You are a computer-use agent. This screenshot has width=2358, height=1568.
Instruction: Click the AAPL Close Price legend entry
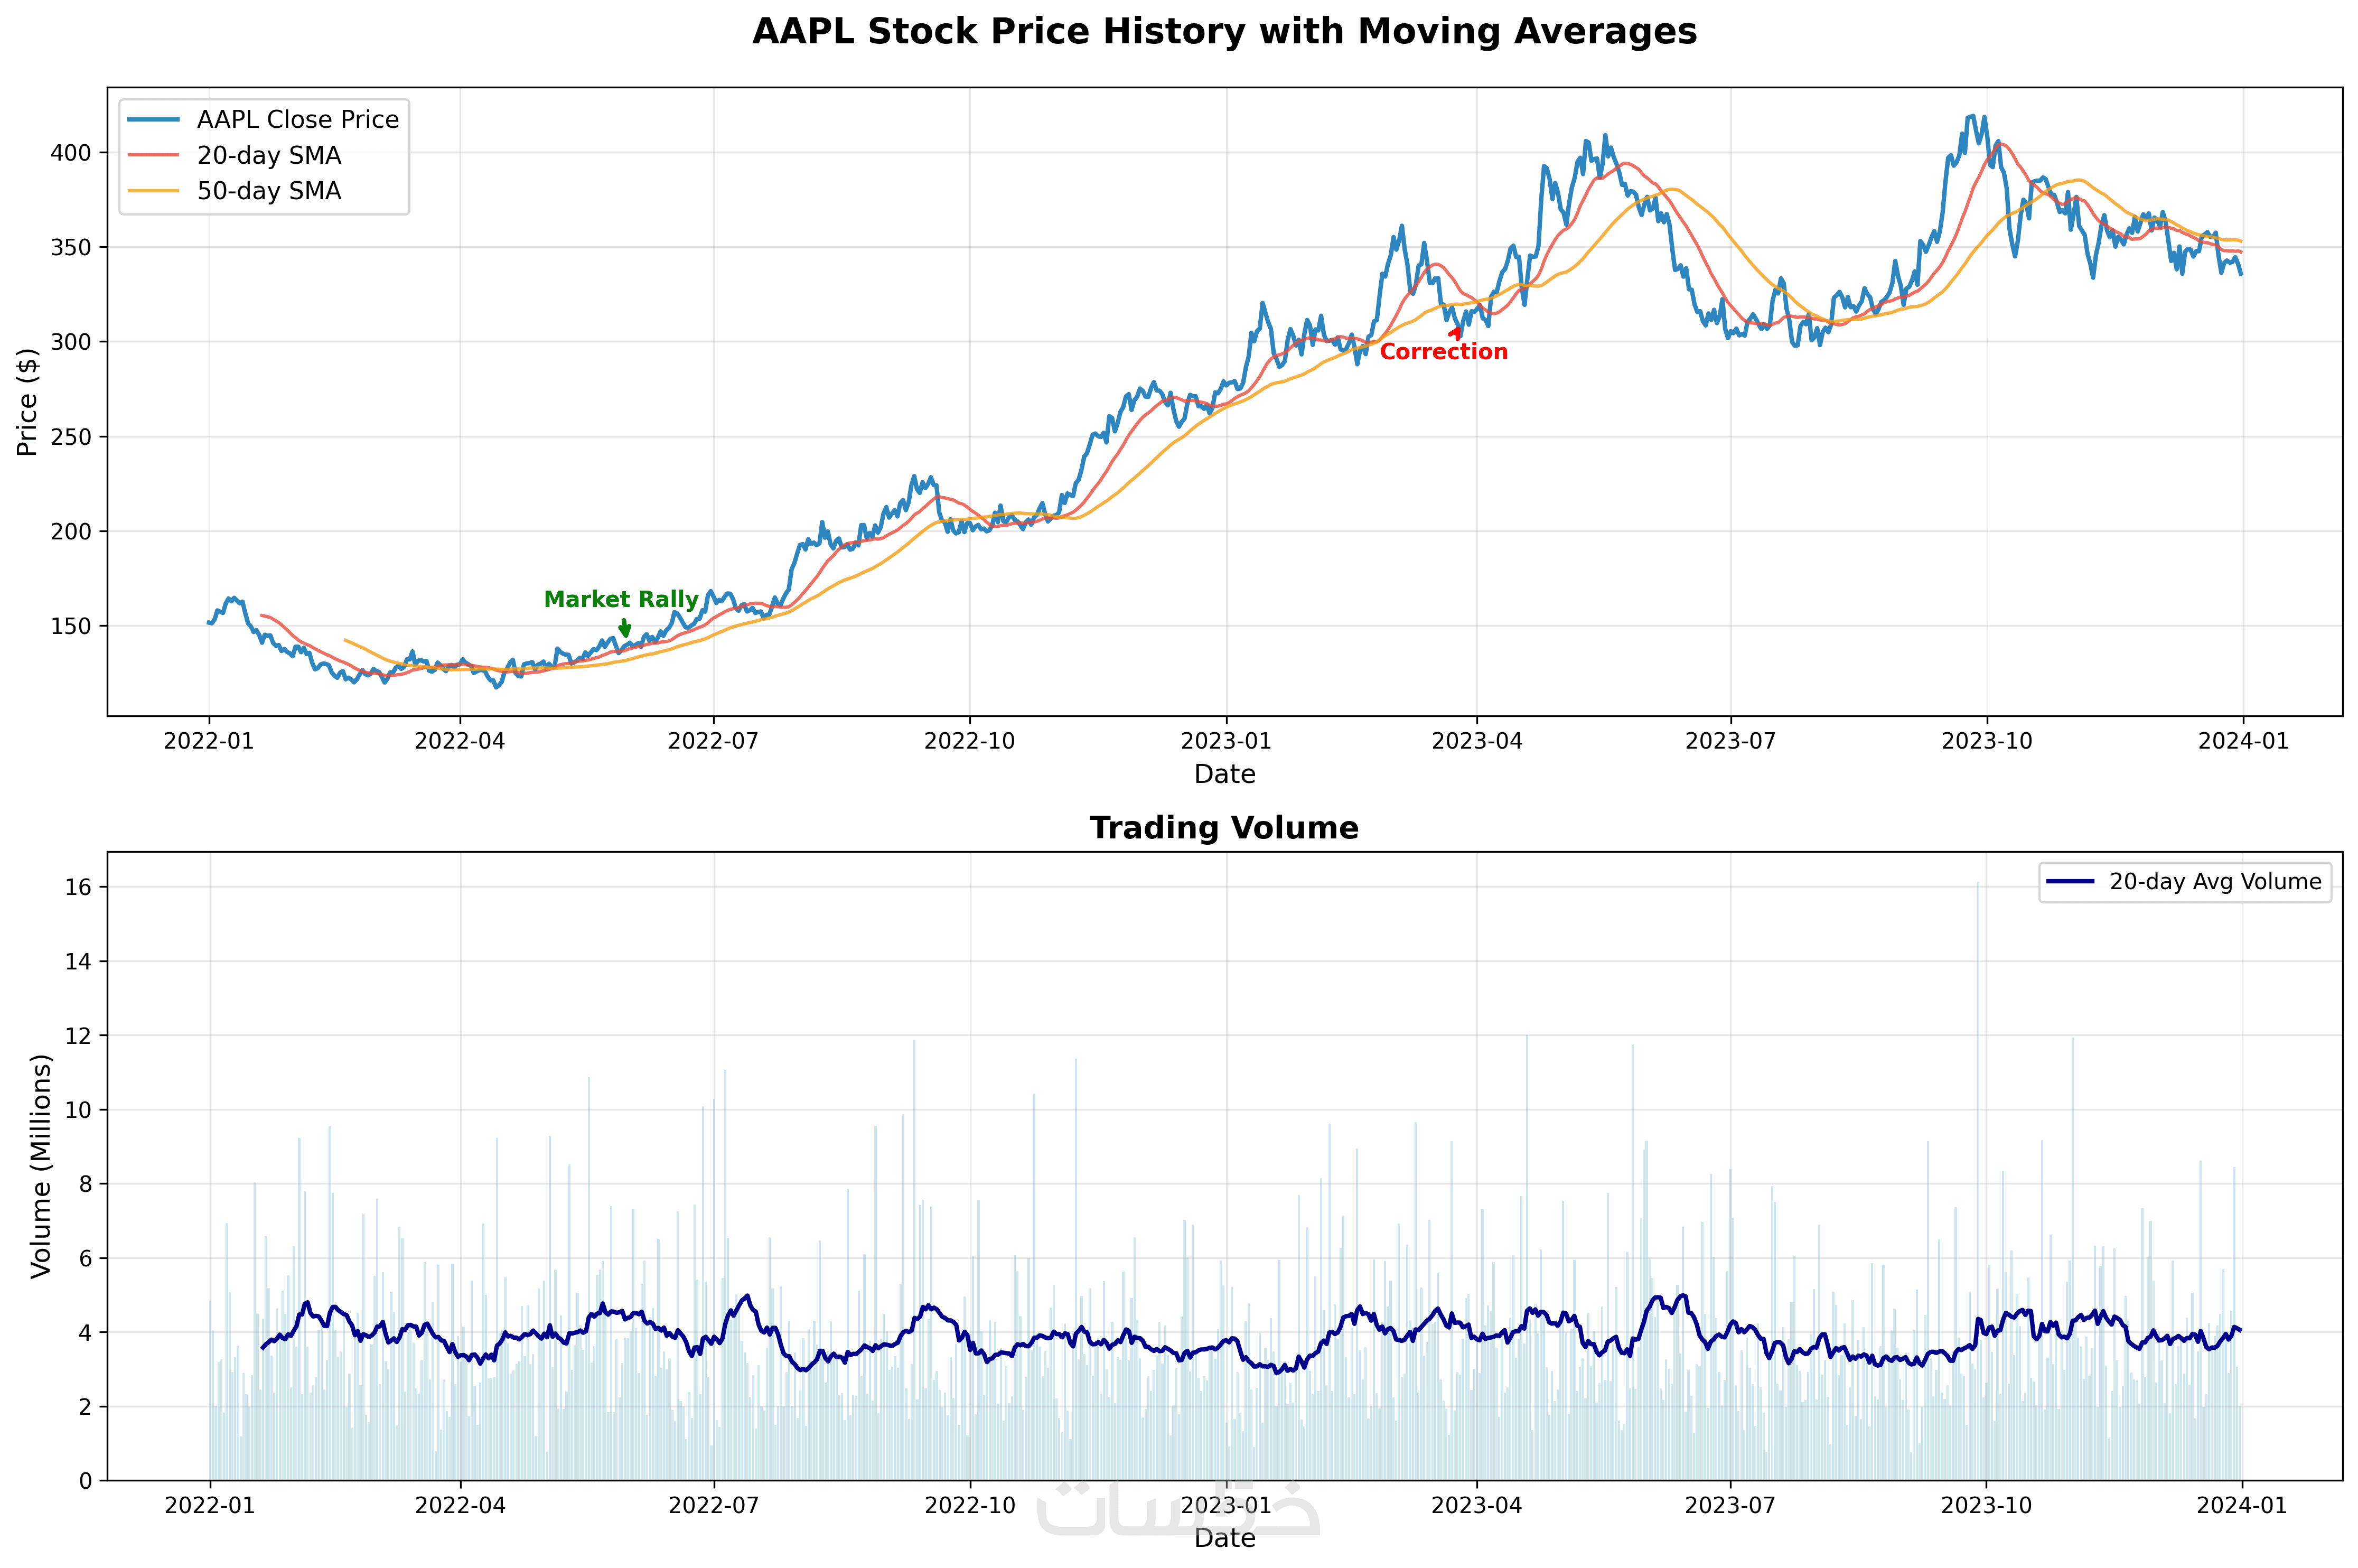click(297, 120)
